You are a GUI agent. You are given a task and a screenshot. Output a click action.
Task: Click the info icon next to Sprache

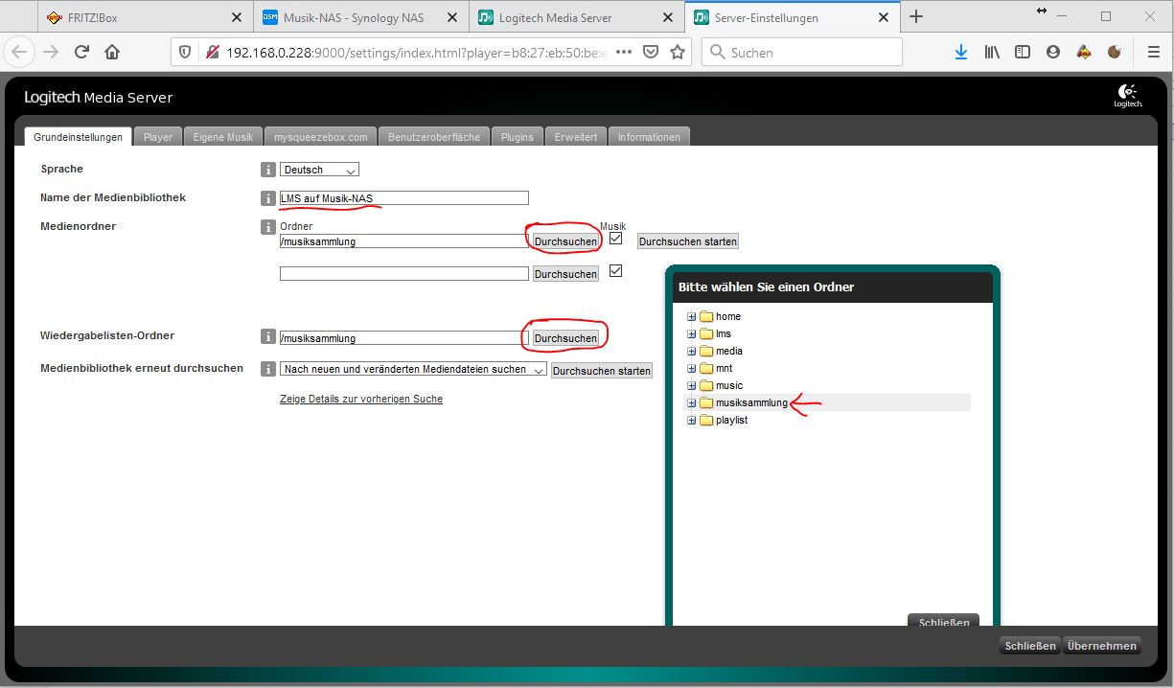click(268, 170)
